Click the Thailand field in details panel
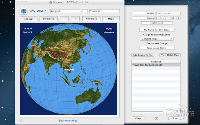The image size is (200, 125). tap(143, 18)
